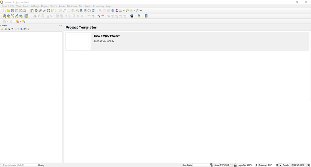The image size is (311, 167).
Task: Open the Vector menu
Action: 54,6
